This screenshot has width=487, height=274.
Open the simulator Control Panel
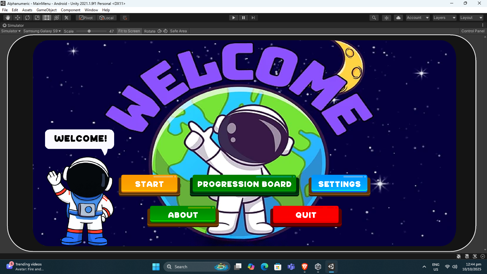point(473,31)
